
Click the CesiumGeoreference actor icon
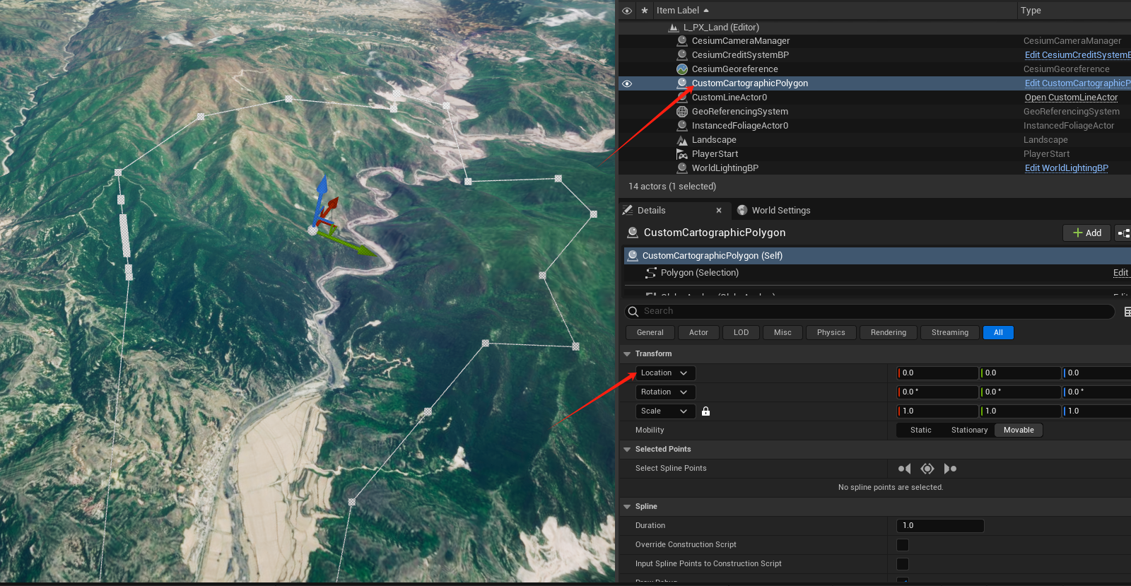coord(682,69)
